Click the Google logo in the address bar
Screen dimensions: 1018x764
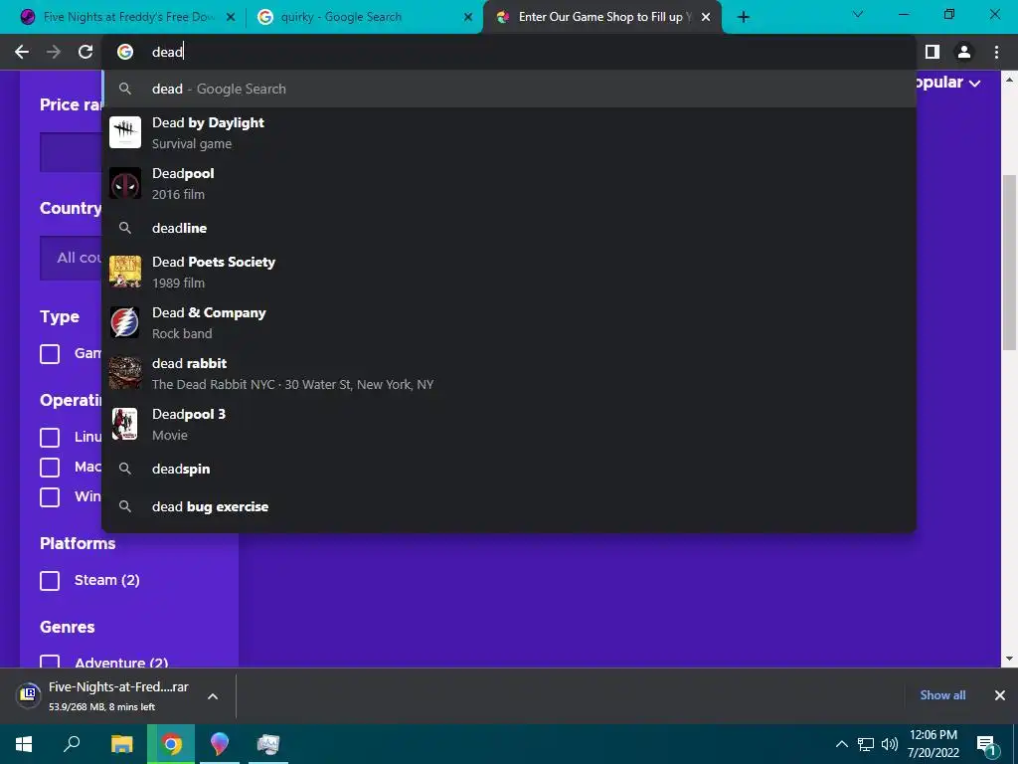[x=125, y=52]
